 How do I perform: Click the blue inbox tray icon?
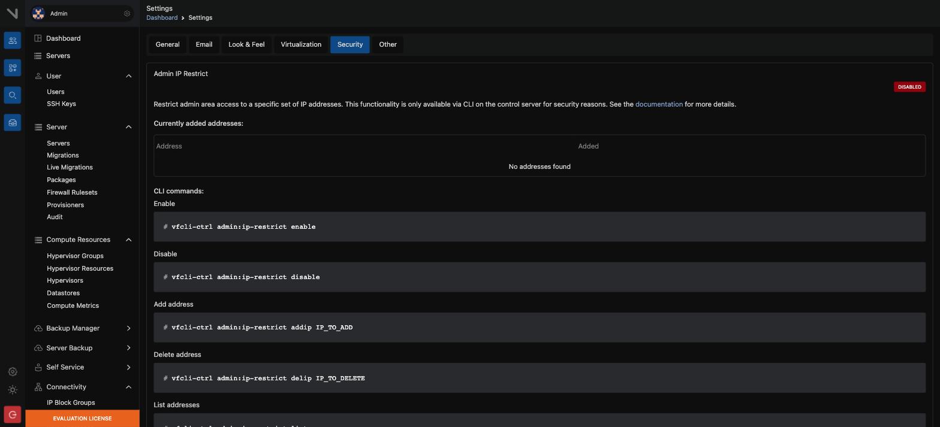point(13,123)
